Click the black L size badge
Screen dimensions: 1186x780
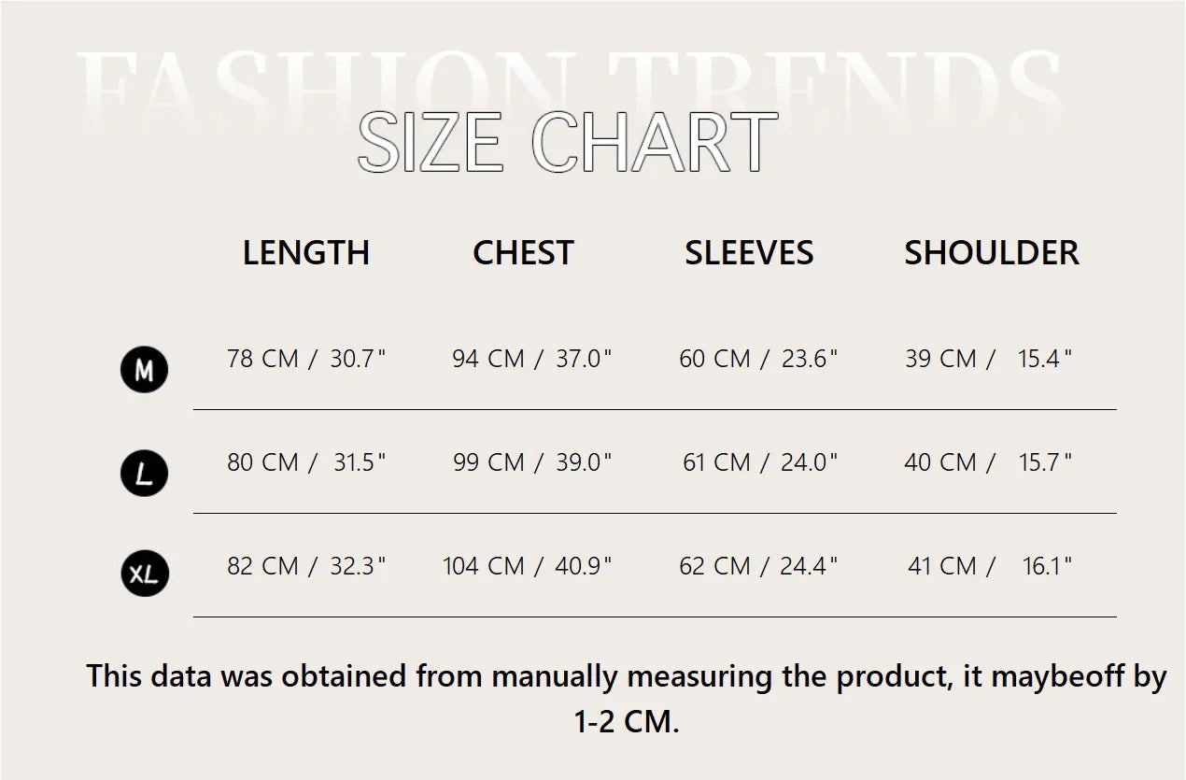tap(144, 474)
